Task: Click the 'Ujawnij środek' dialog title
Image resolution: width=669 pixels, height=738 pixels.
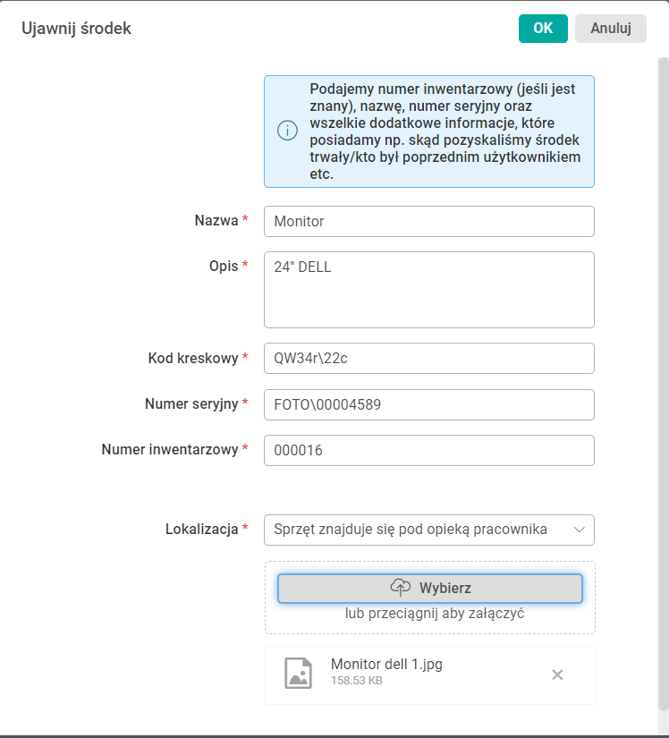Action: click(x=76, y=29)
